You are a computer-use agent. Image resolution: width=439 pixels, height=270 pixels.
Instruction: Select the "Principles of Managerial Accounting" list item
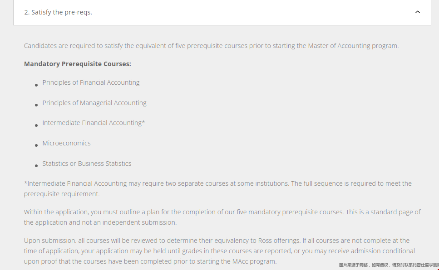(94, 103)
